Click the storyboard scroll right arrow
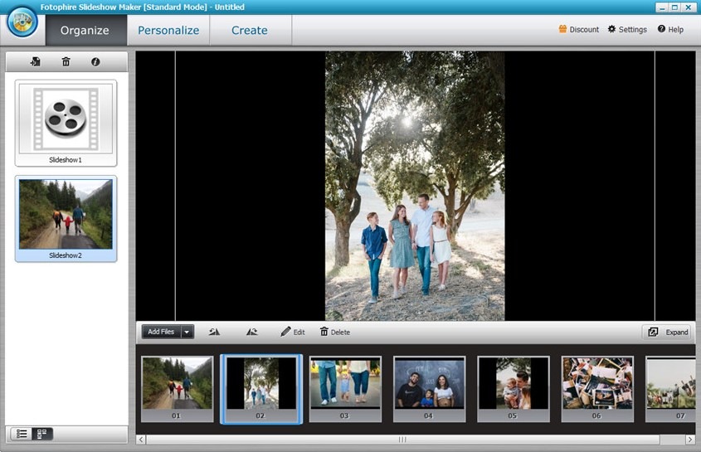The width and height of the screenshot is (701, 452). [x=690, y=440]
